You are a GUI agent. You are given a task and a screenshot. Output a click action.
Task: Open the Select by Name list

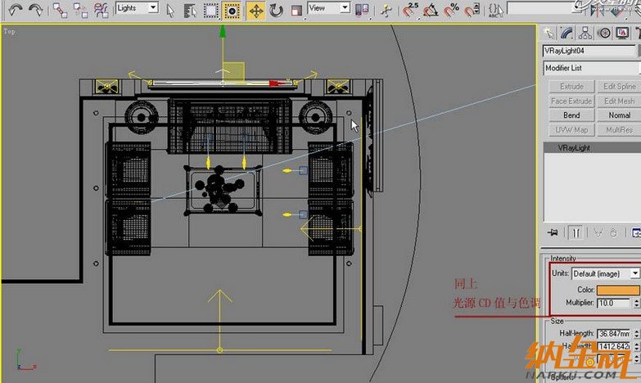(x=190, y=10)
